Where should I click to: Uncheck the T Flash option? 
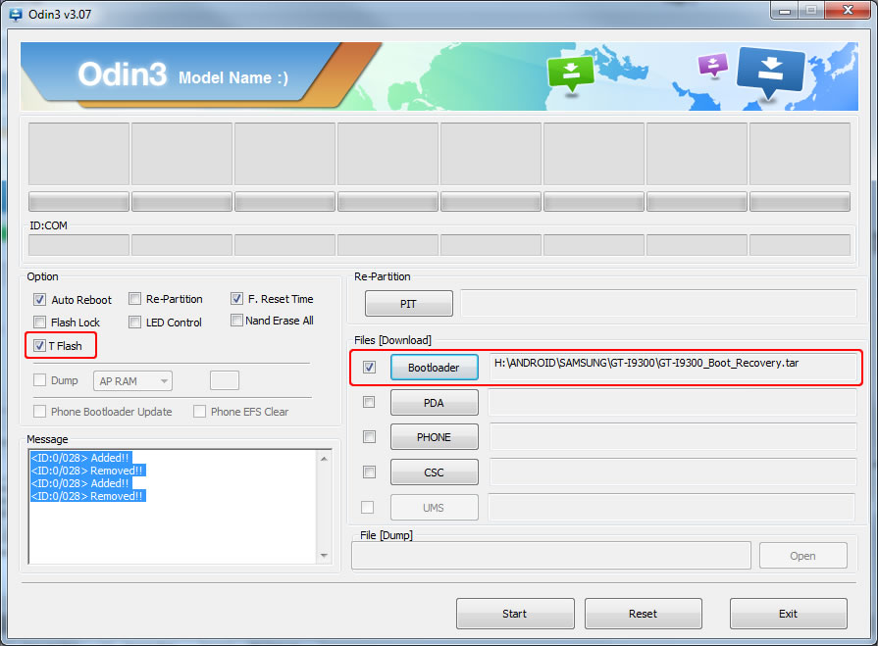[x=39, y=346]
